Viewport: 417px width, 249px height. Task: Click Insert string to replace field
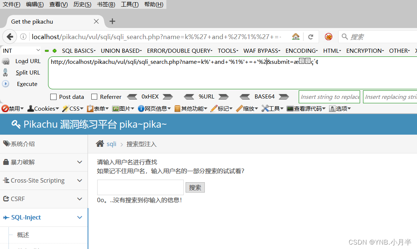[x=329, y=97]
